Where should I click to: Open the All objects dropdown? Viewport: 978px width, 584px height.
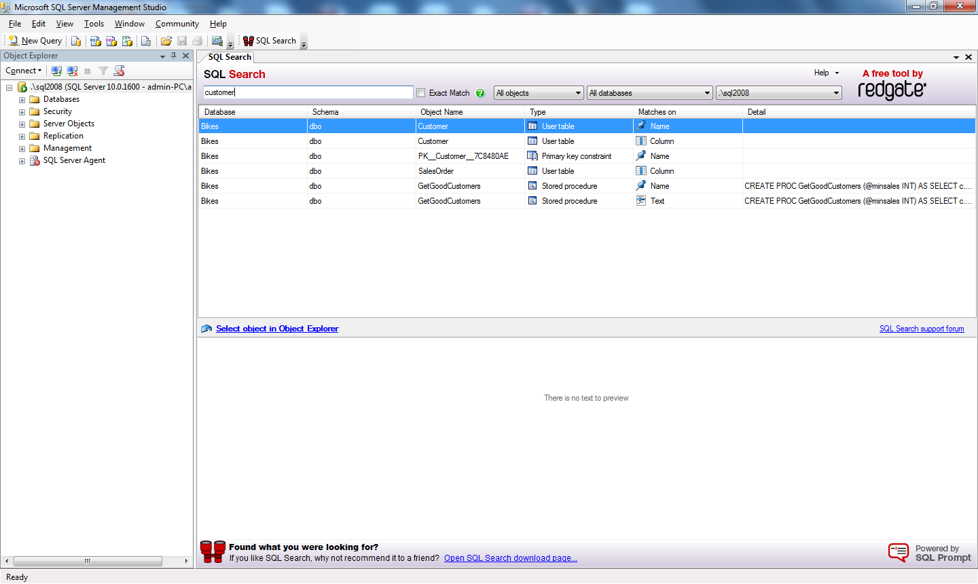tap(539, 93)
